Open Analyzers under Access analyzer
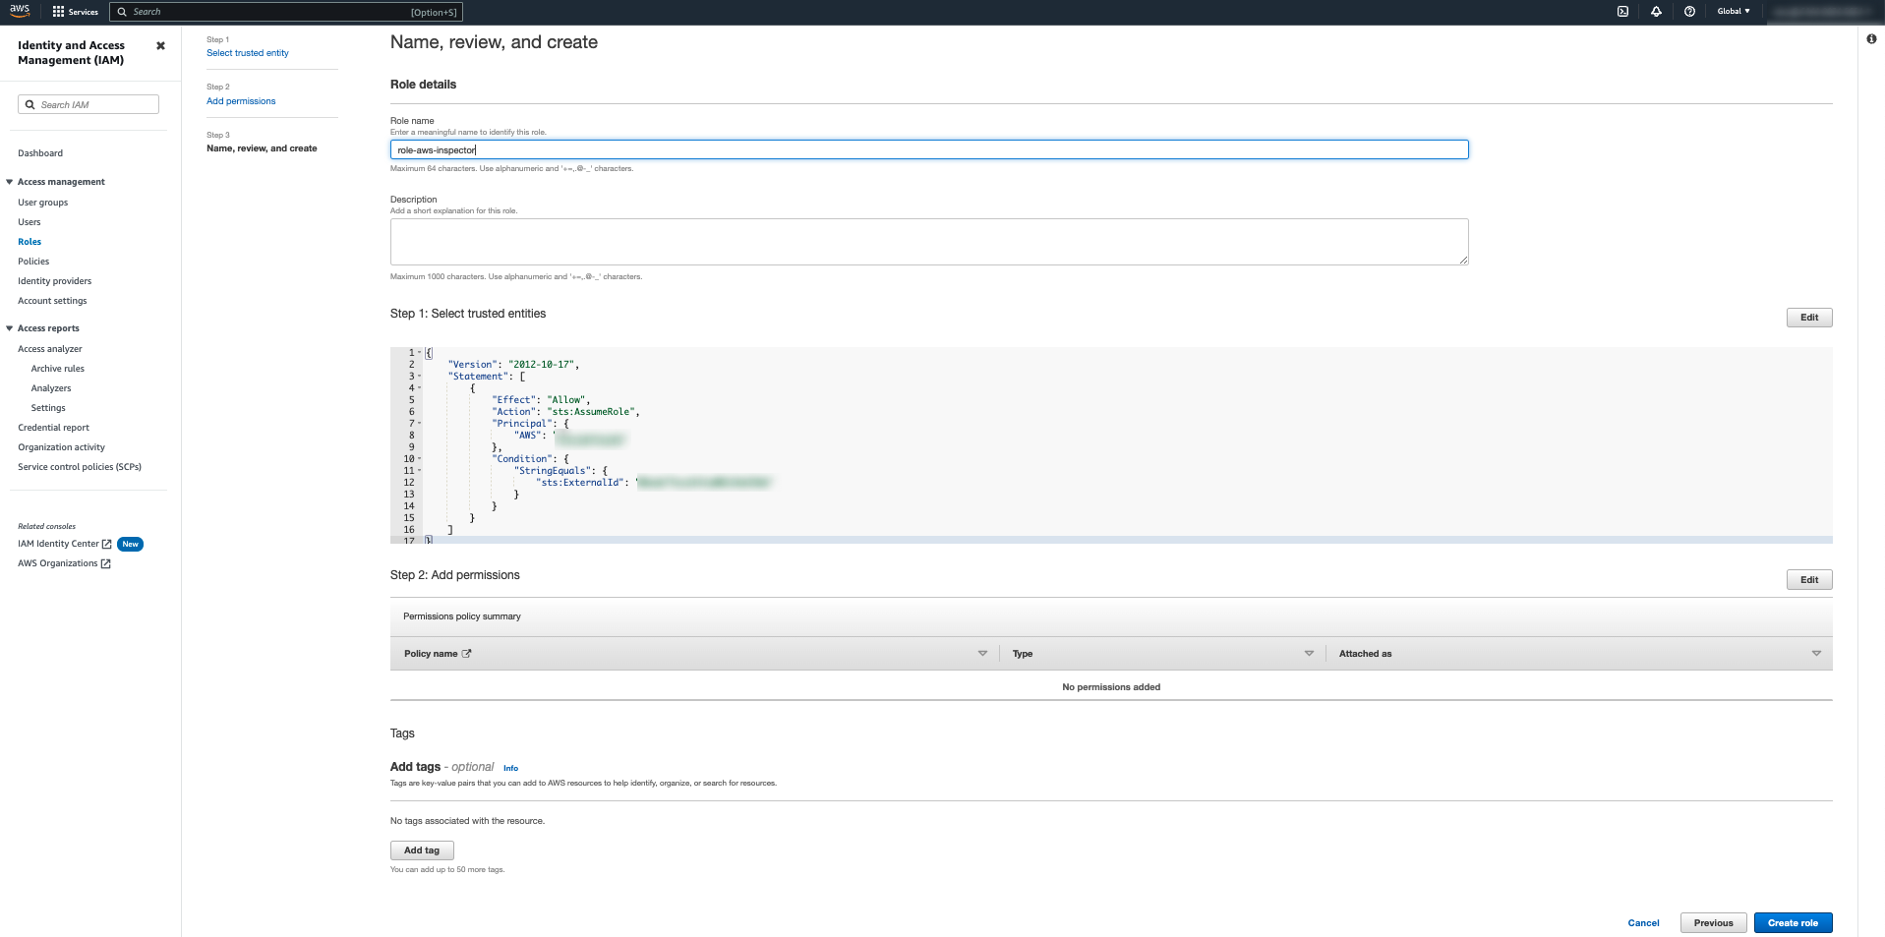1885x937 pixels. (51, 388)
